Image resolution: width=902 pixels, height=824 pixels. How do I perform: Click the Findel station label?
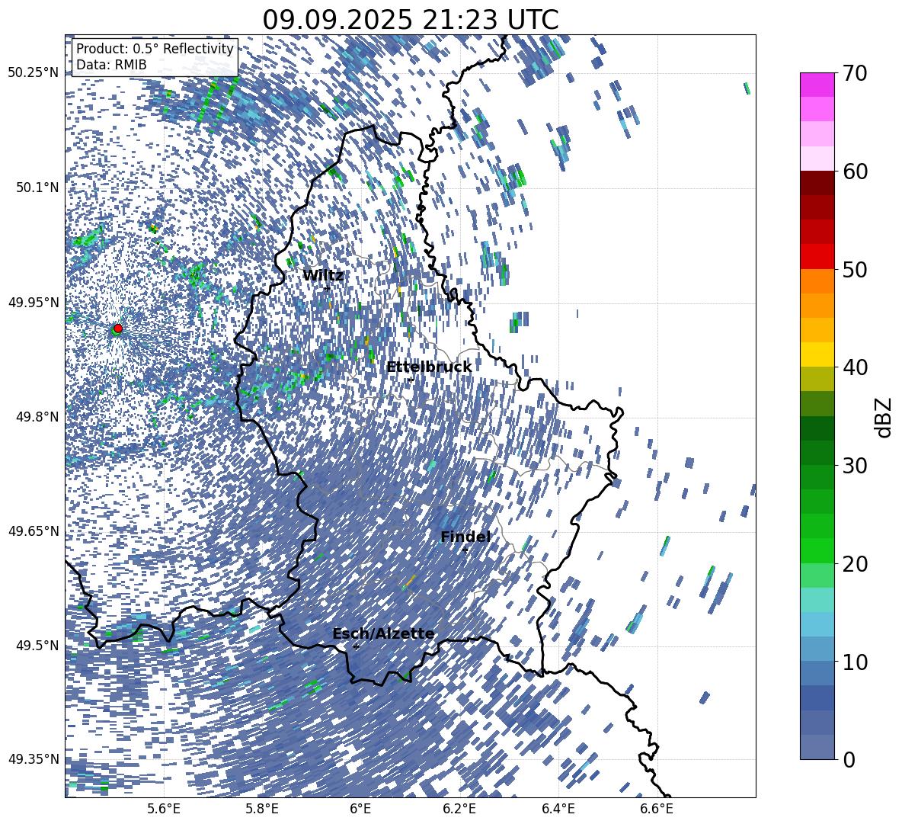(465, 537)
